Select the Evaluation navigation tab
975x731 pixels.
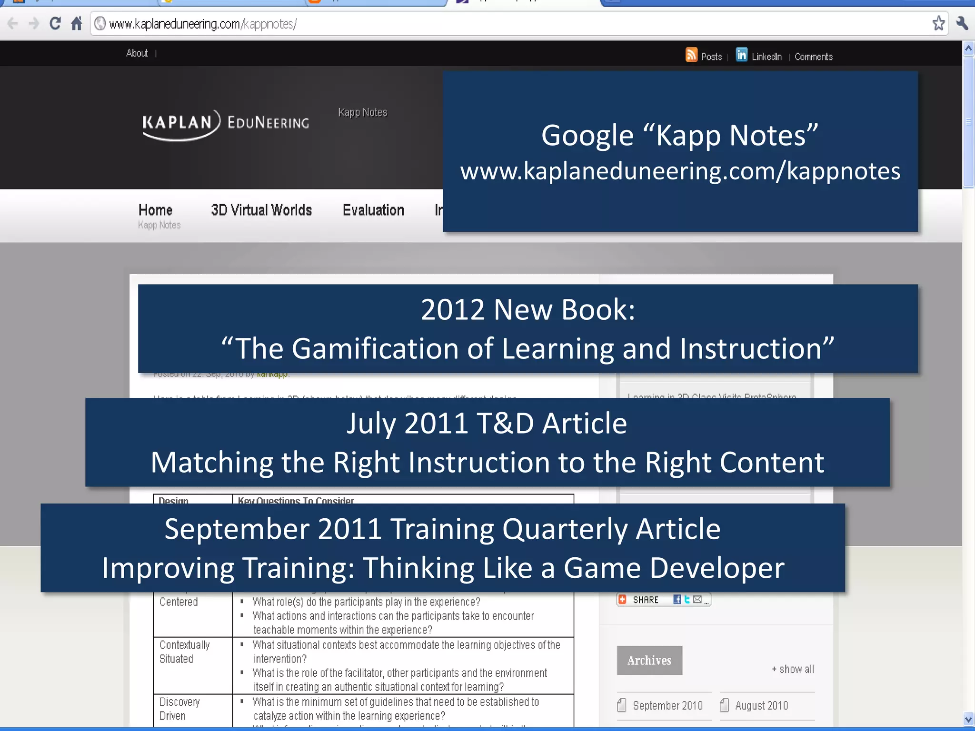pyautogui.click(x=373, y=210)
